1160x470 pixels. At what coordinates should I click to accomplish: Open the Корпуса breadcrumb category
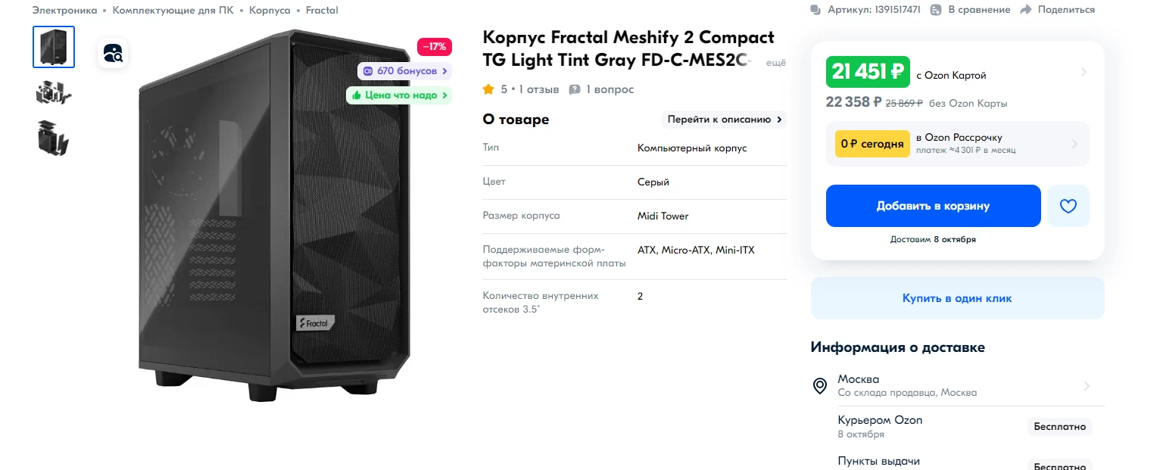[x=270, y=11]
